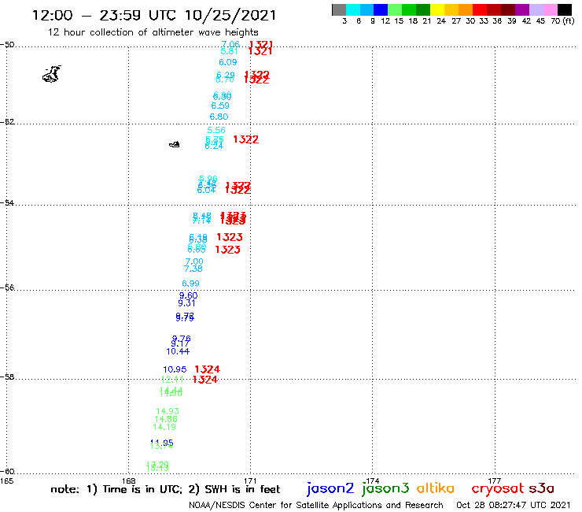582x512 pixels.
Task: Click the latitude axis label -56
Action: point(7,288)
